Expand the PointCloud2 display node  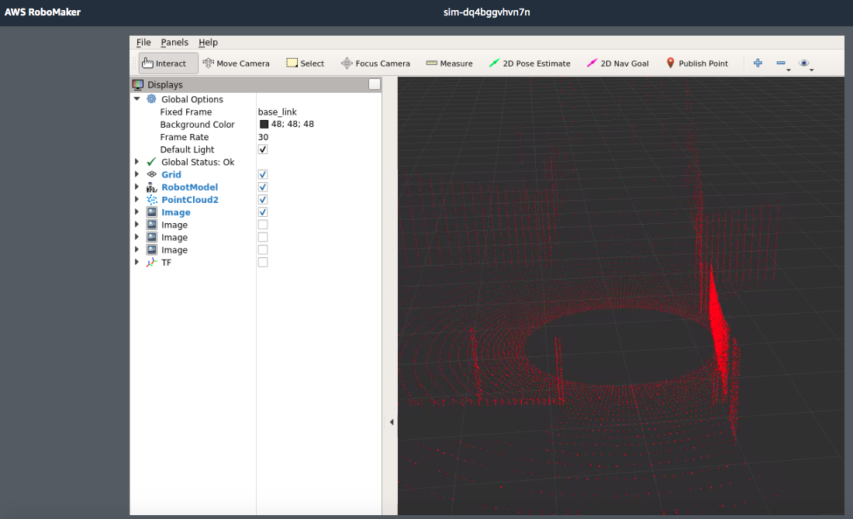point(137,199)
